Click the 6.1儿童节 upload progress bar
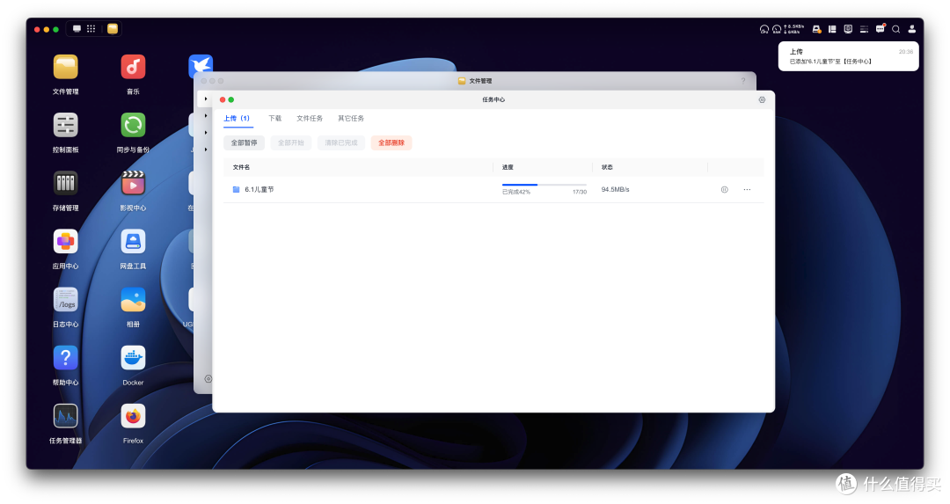Screen dimensions: 950x504 click(544, 184)
